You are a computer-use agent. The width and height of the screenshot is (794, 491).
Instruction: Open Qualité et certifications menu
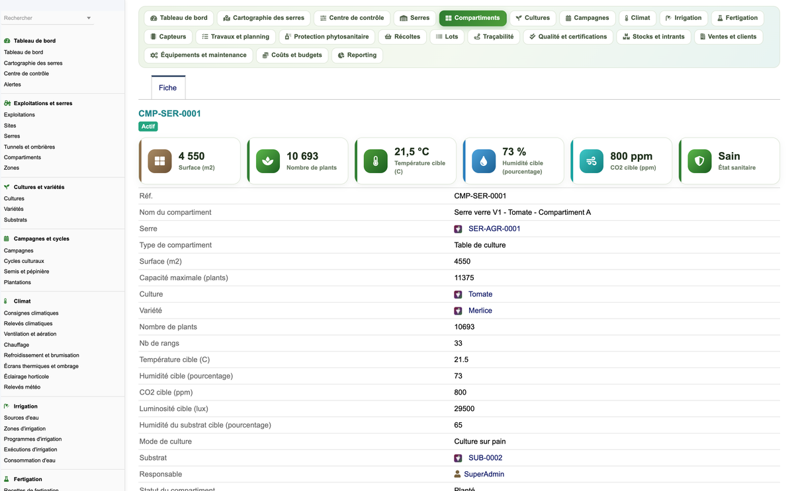coord(568,36)
